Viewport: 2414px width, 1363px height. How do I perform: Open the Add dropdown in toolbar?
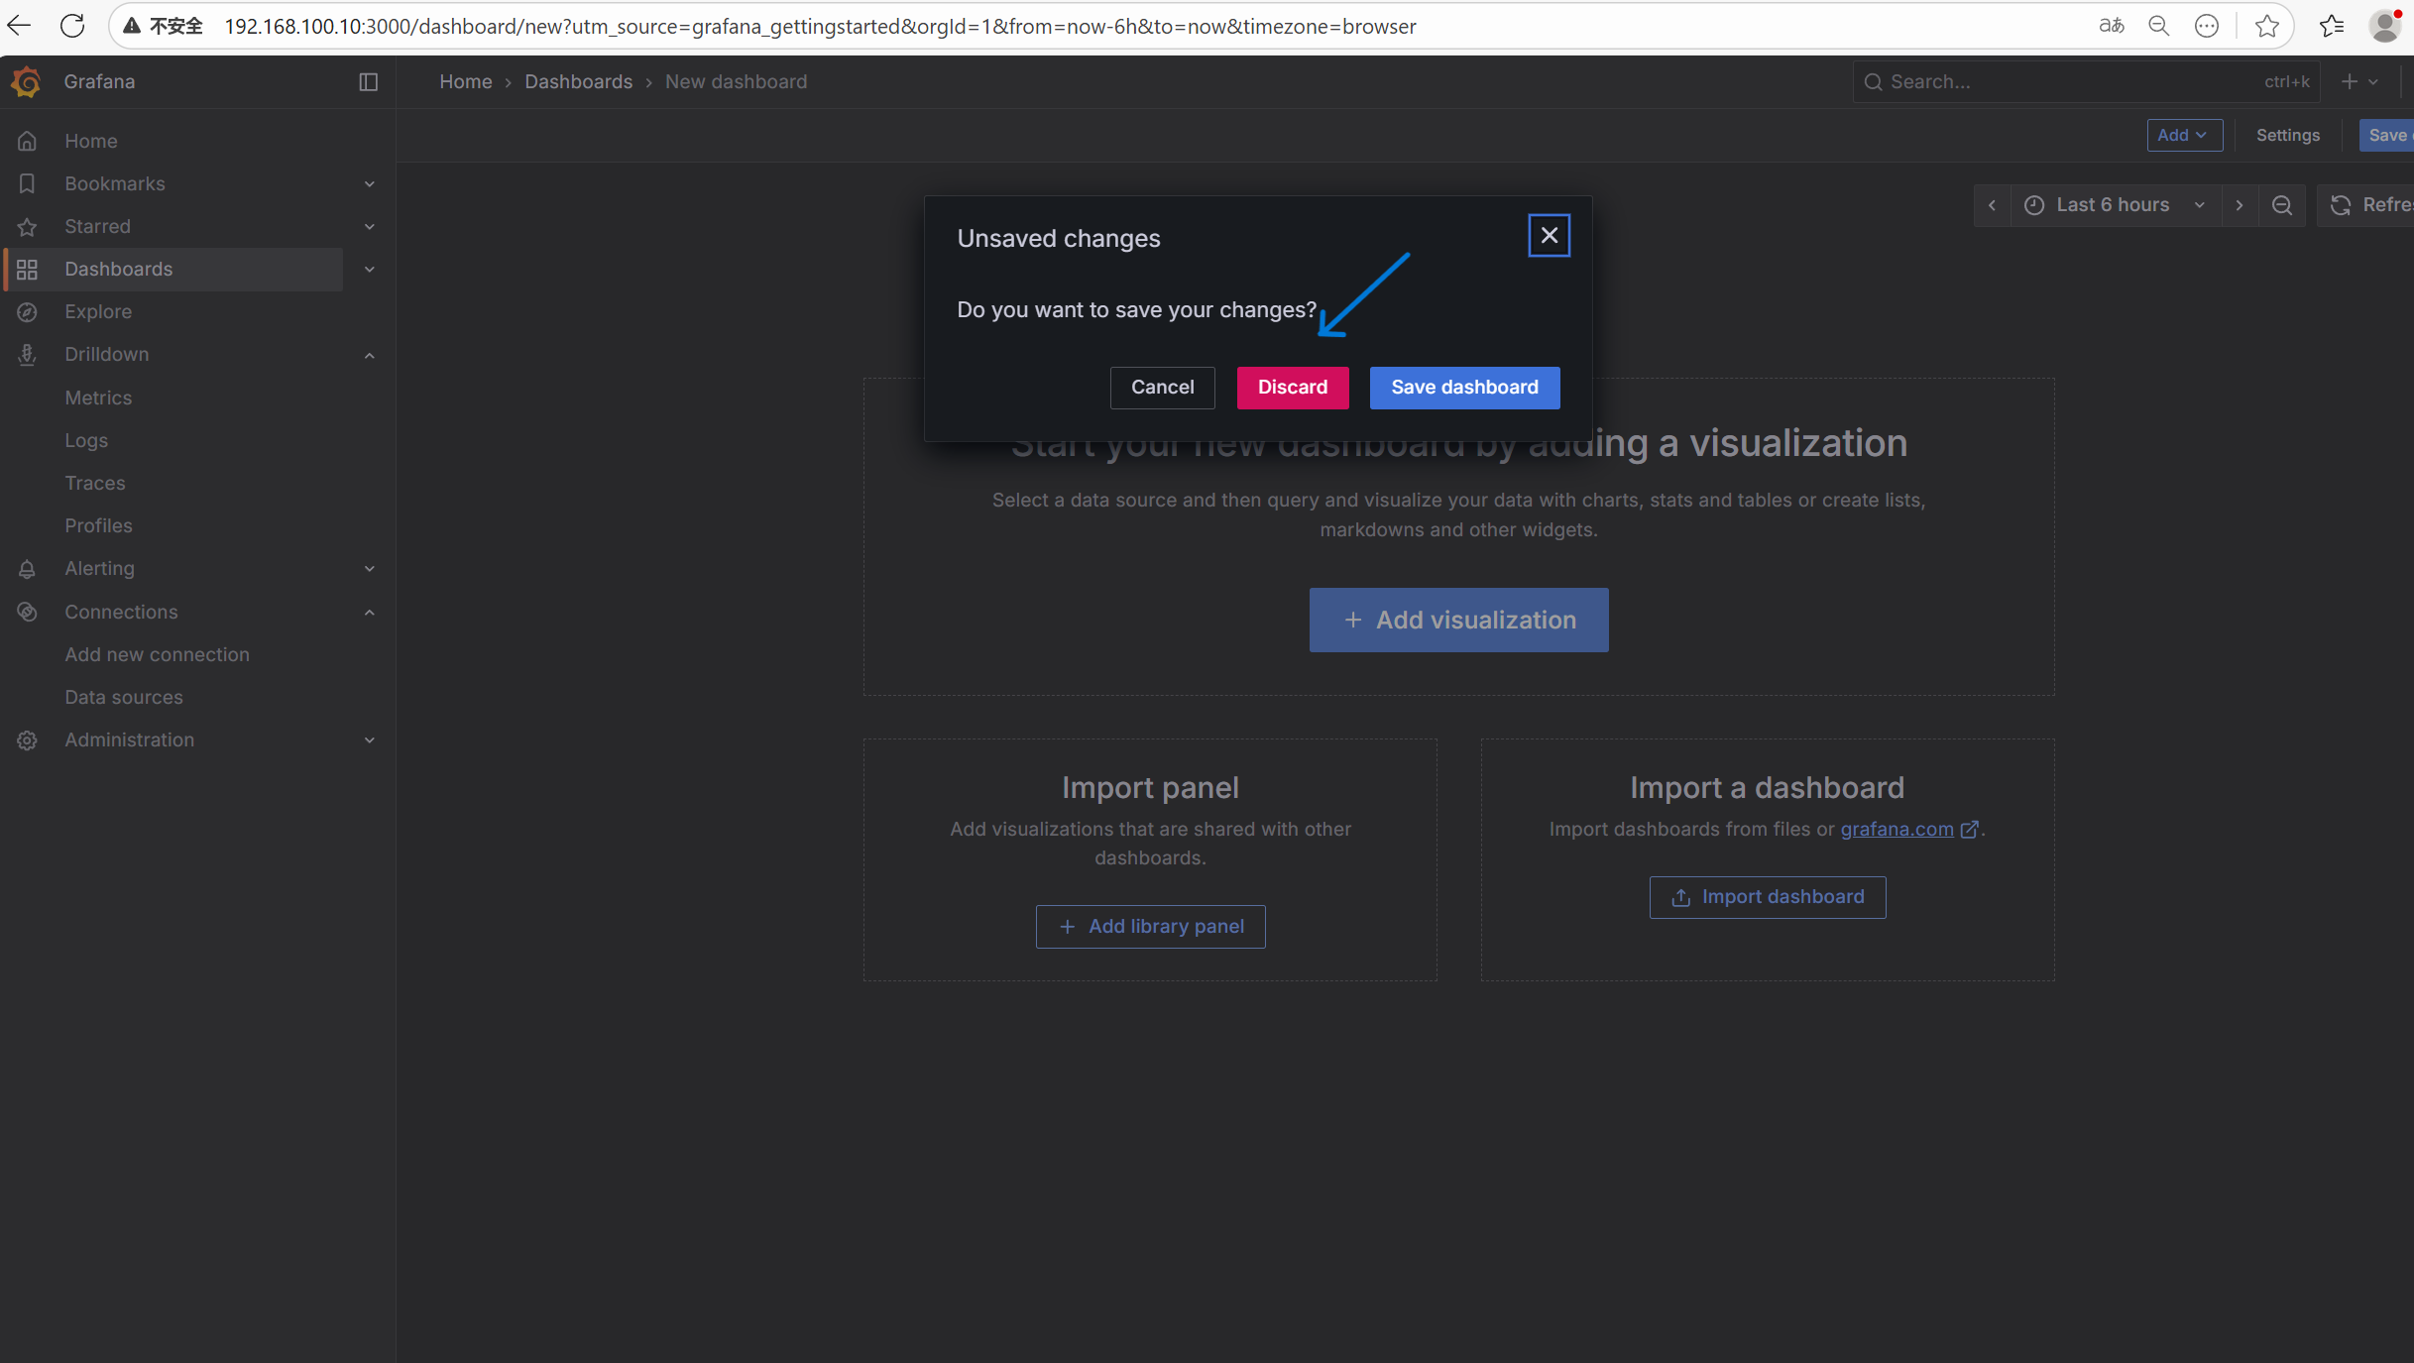[2183, 135]
